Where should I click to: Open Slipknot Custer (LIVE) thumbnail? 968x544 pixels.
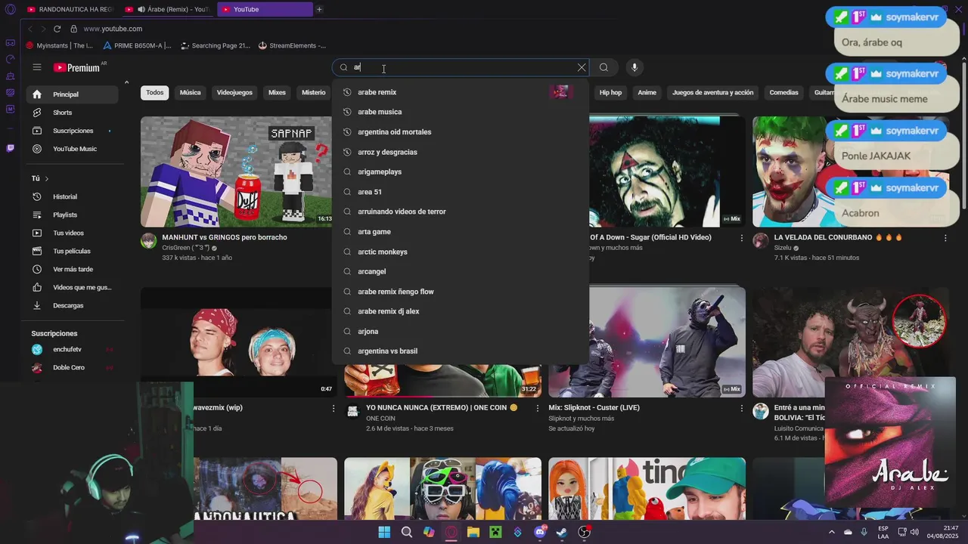[647, 342]
